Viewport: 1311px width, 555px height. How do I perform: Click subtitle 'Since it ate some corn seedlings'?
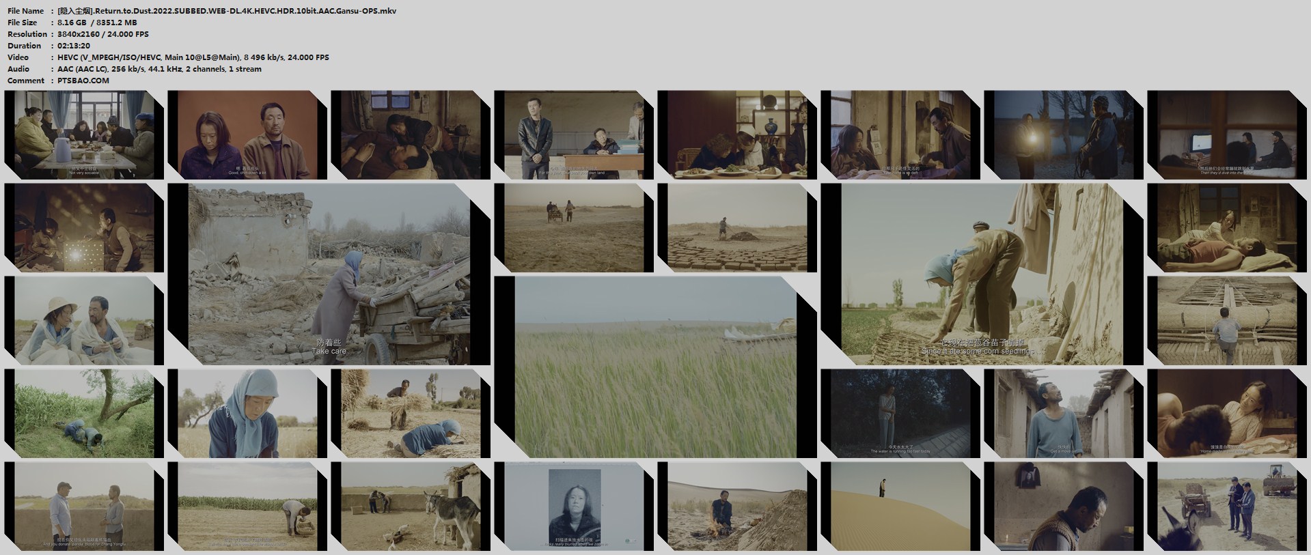click(982, 352)
